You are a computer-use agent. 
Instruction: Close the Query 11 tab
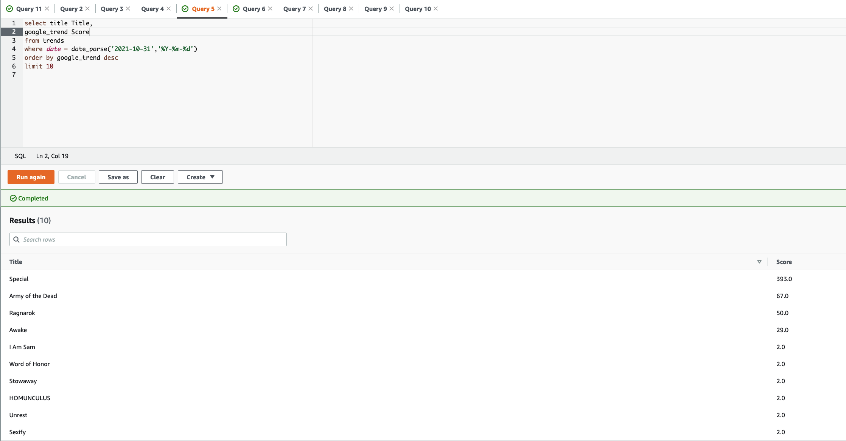pyautogui.click(x=47, y=9)
